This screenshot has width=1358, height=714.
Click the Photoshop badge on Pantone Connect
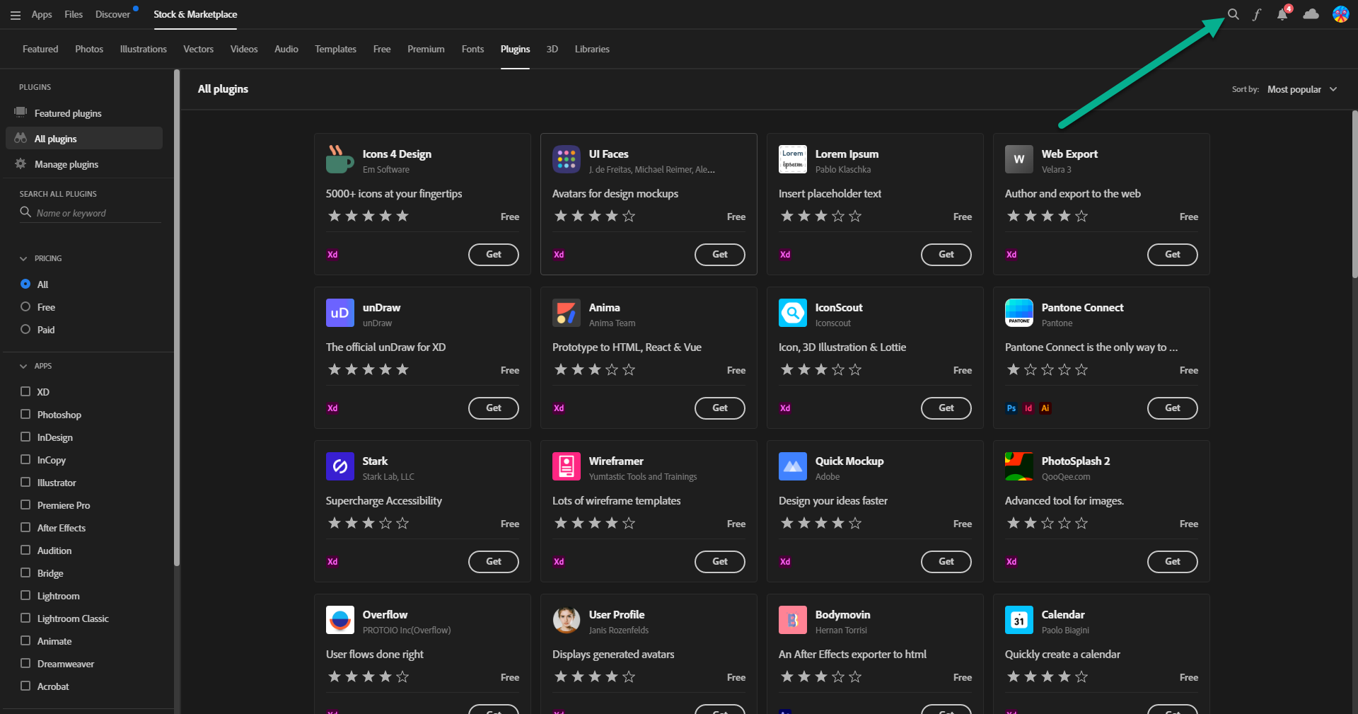pyautogui.click(x=1011, y=408)
